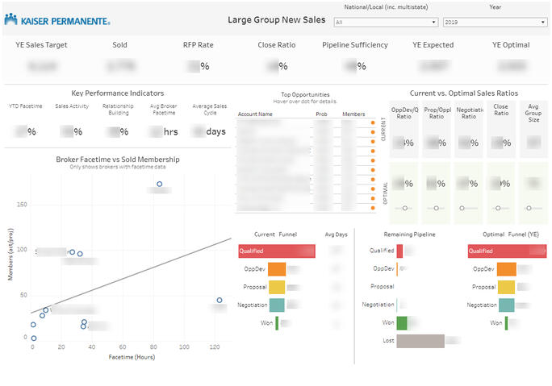This screenshot has width=552, height=386.
Task: Select the green Won bar in Remaining Pipeline
Action: click(401, 323)
